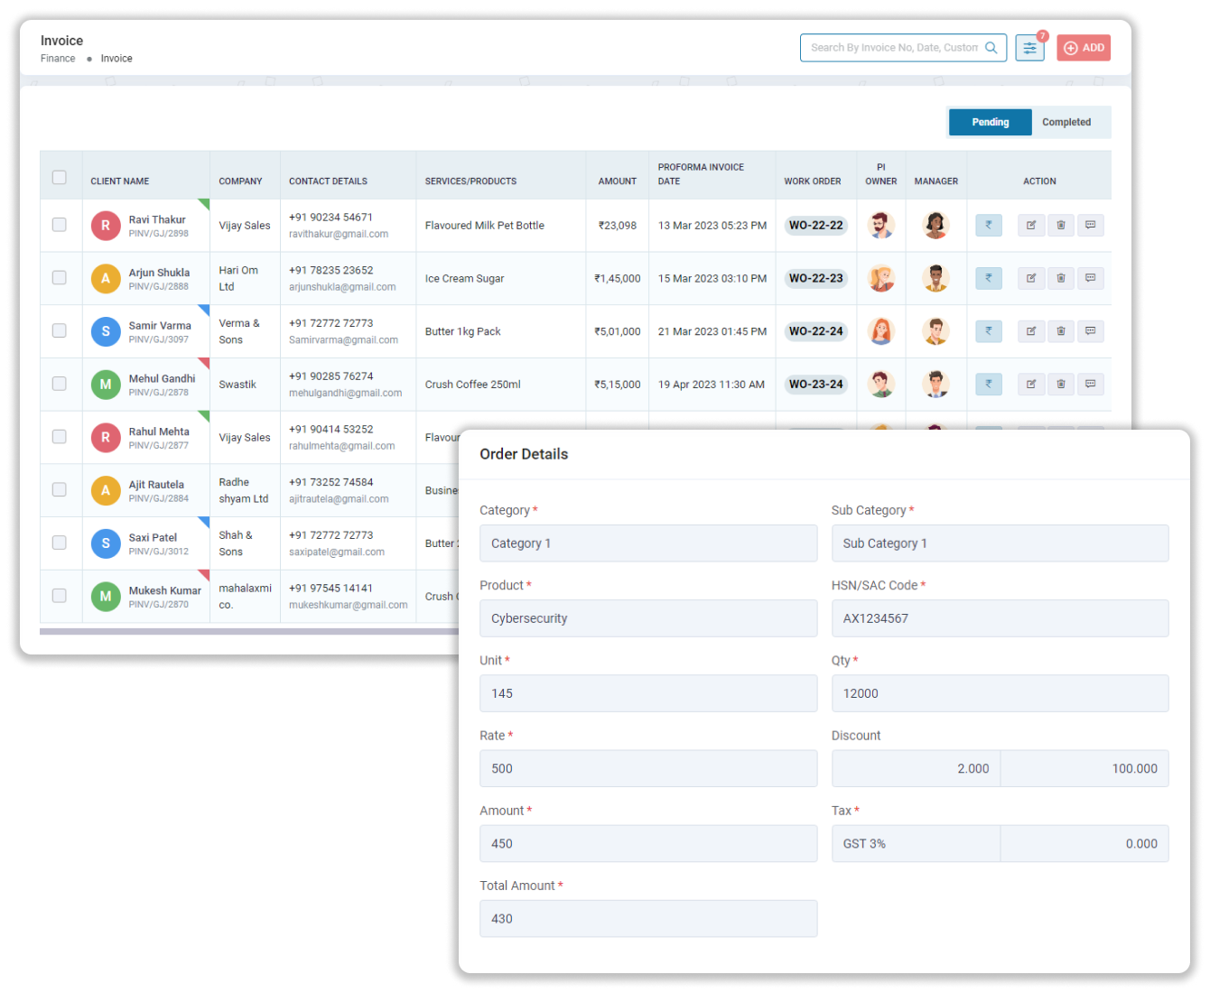This screenshot has height=993, width=1210.
Task: Click the ADD button
Action: point(1083,47)
